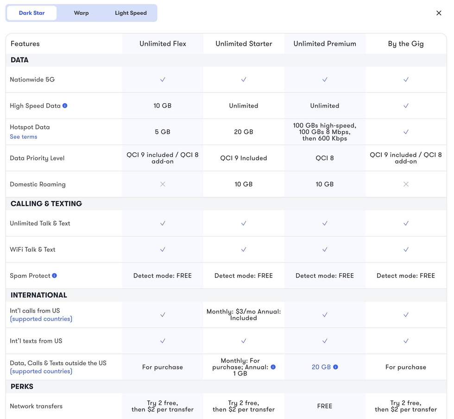Viewport: 454px width, 419px height.
Task: Close the plan comparison panel
Action: (439, 13)
